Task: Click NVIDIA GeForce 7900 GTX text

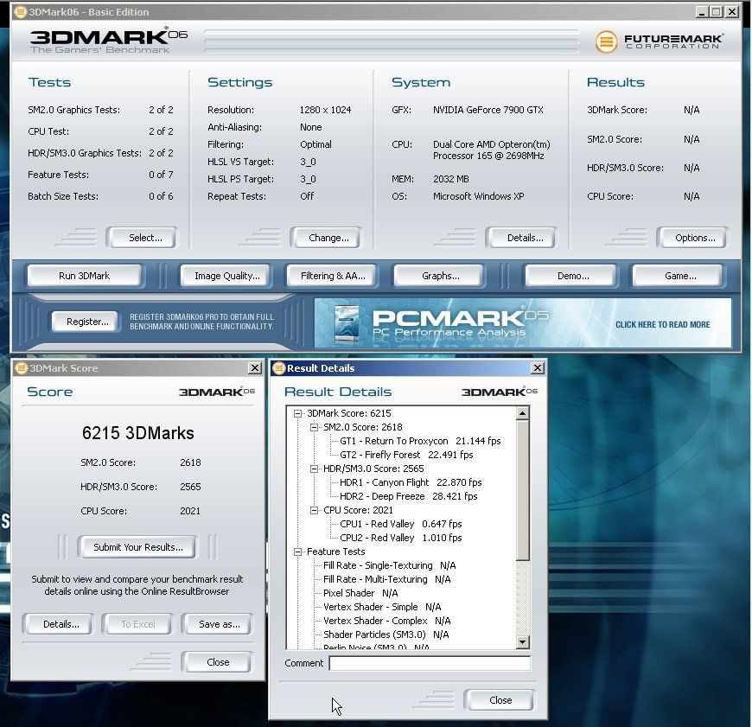Action: pyautogui.click(x=488, y=111)
